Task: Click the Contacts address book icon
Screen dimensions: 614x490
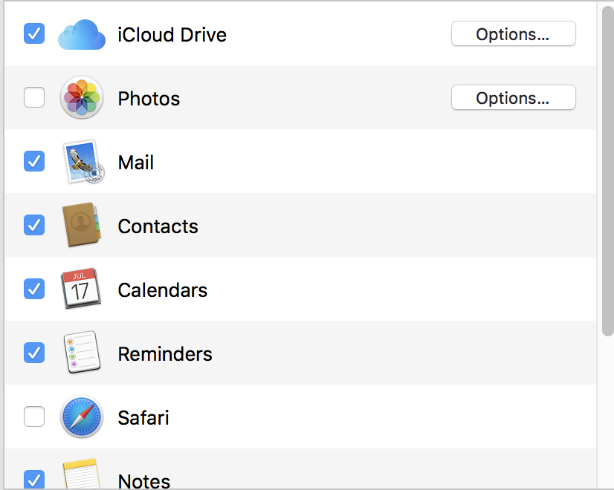Action: 82,224
